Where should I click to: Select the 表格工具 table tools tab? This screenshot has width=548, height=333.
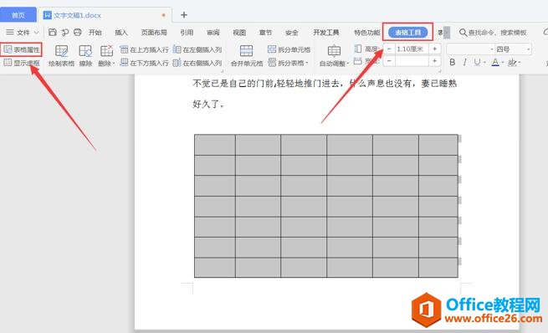407,33
